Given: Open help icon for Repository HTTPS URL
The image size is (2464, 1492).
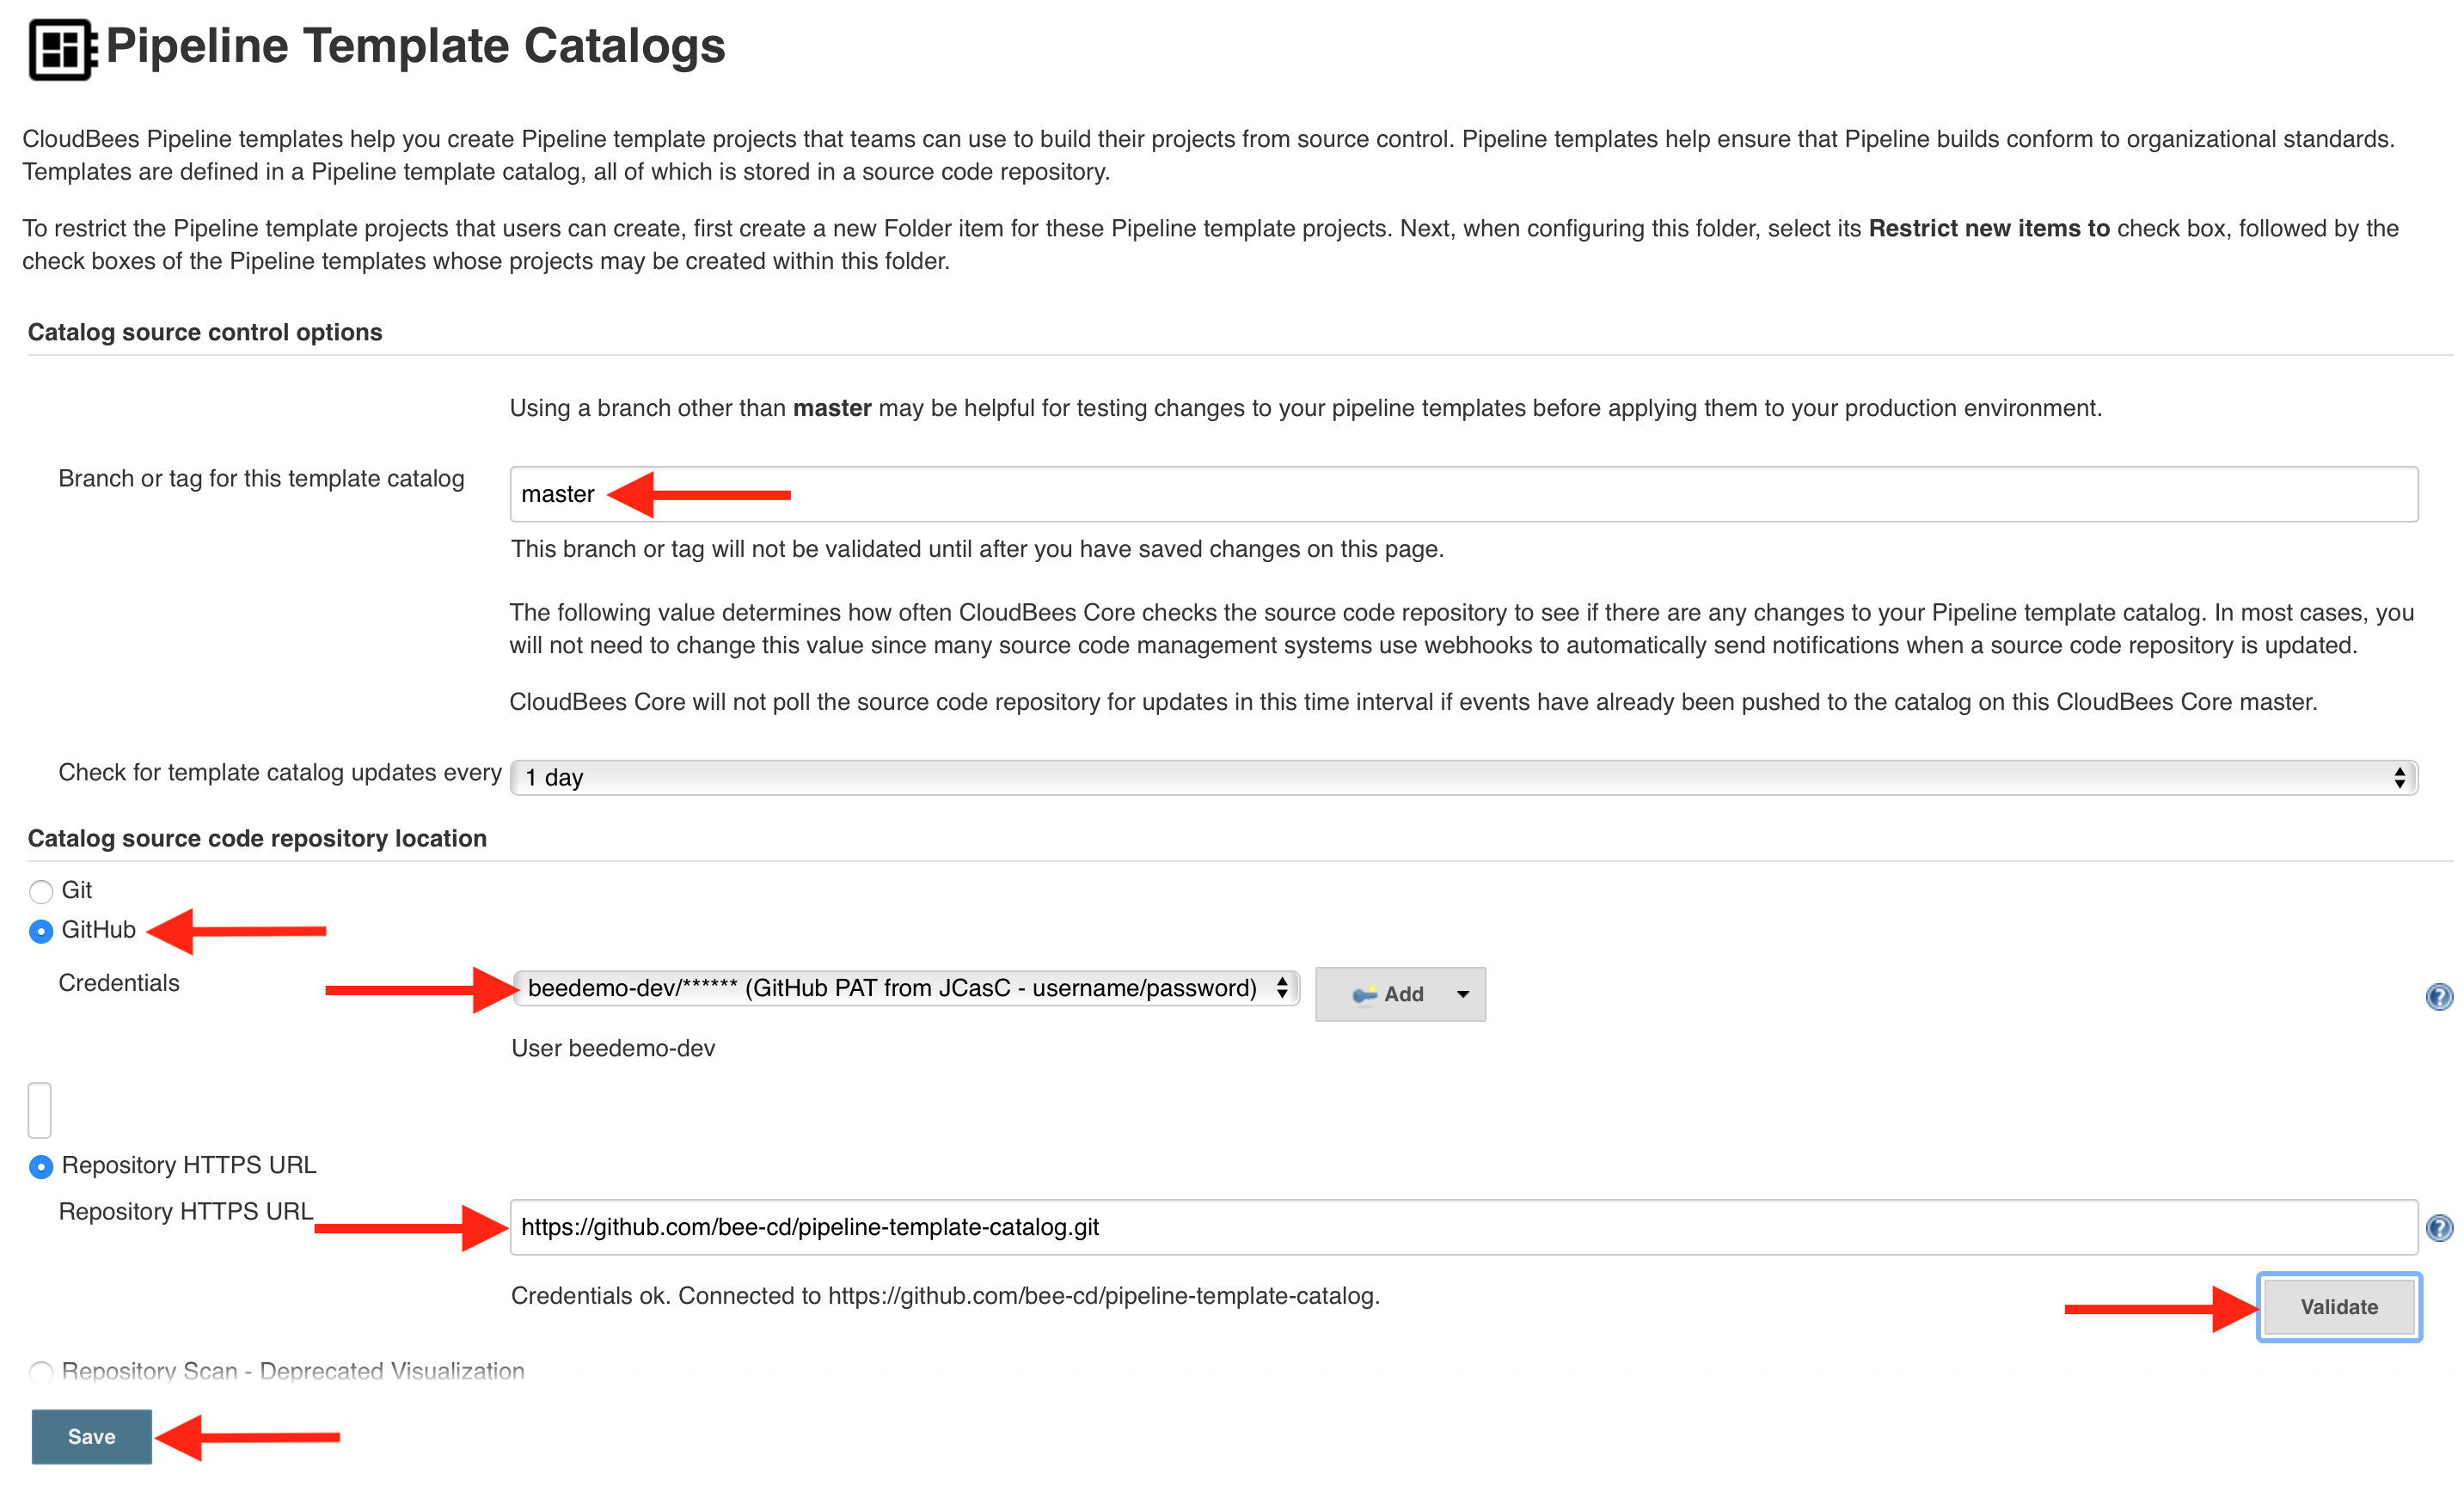Looking at the screenshot, I should pos(2438,1227).
